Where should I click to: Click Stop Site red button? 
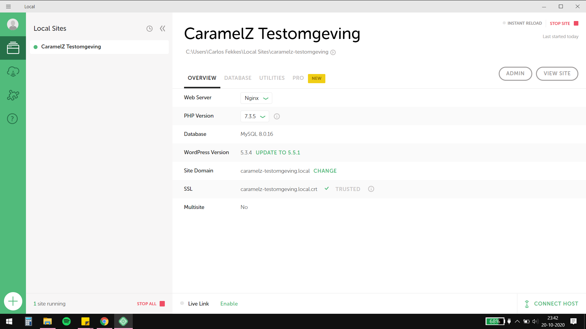tap(564, 23)
